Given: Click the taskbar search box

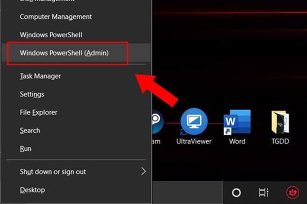Looking at the screenshot, I should [x=189, y=193].
